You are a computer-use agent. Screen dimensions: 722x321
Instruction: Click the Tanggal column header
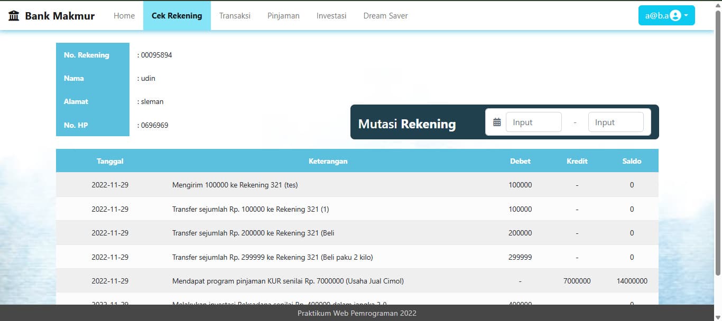(110, 161)
